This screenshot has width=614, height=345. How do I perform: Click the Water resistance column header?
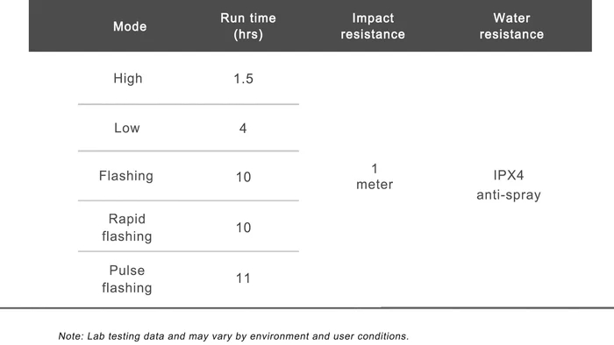(x=511, y=26)
